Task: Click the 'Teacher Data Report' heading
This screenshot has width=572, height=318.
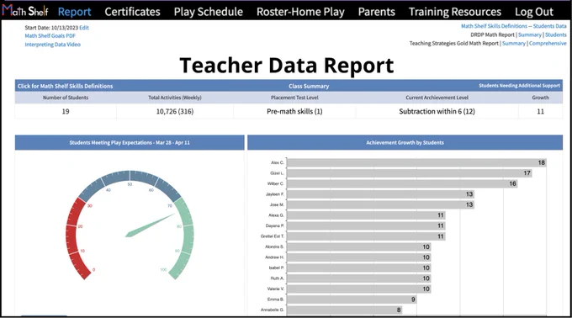Action: (x=287, y=66)
